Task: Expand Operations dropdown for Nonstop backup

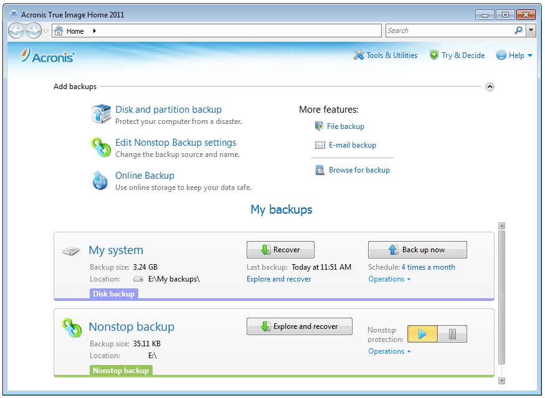Action: click(x=389, y=351)
